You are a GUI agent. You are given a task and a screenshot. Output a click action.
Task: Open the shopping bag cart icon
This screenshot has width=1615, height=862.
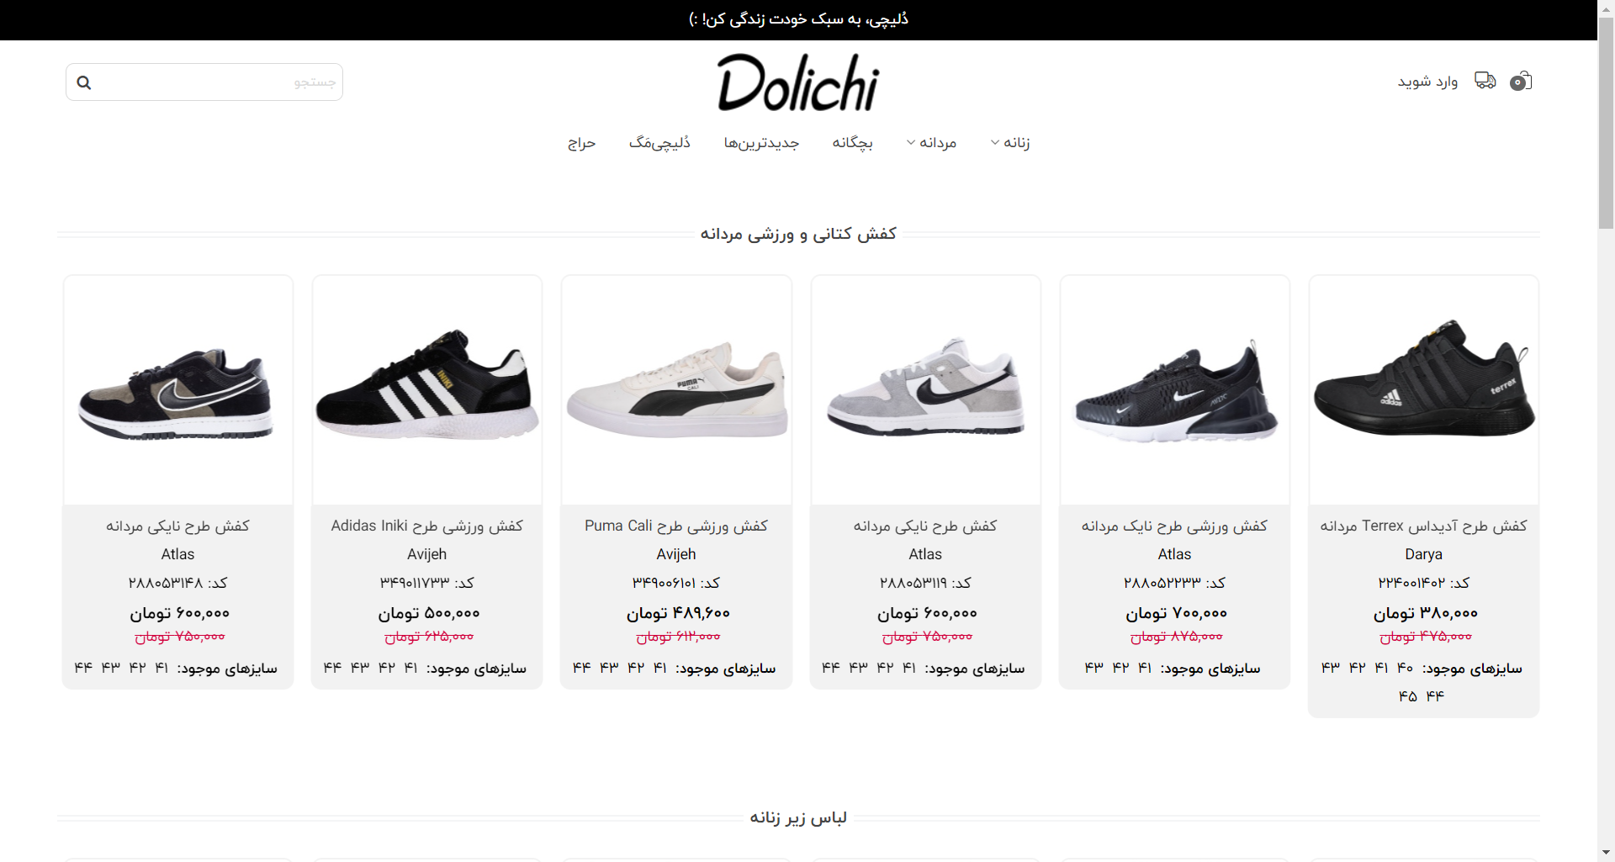pyautogui.click(x=1521, y=82)
